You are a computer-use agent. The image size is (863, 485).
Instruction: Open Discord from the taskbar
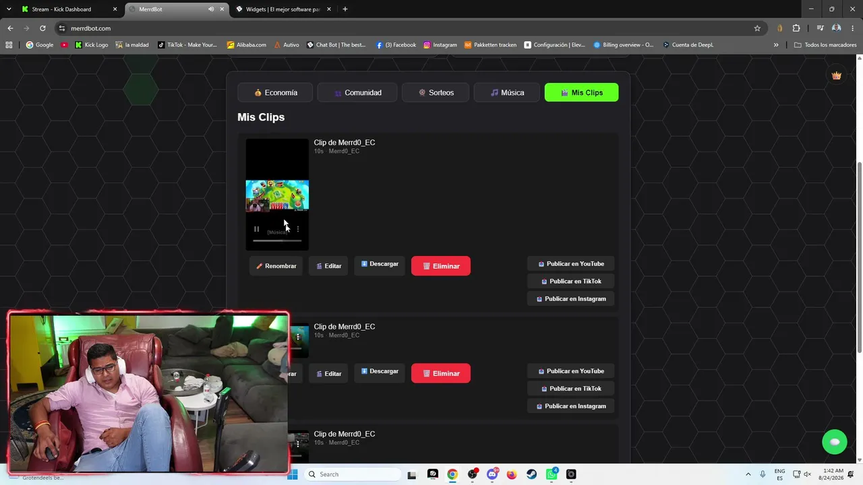[x=492, y=474]
